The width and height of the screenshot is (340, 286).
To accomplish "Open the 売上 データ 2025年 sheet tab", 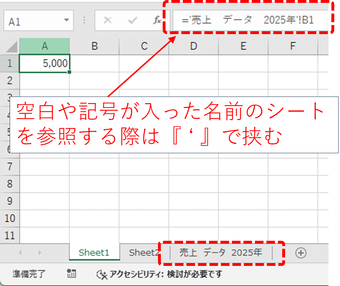I will (220, 253).
